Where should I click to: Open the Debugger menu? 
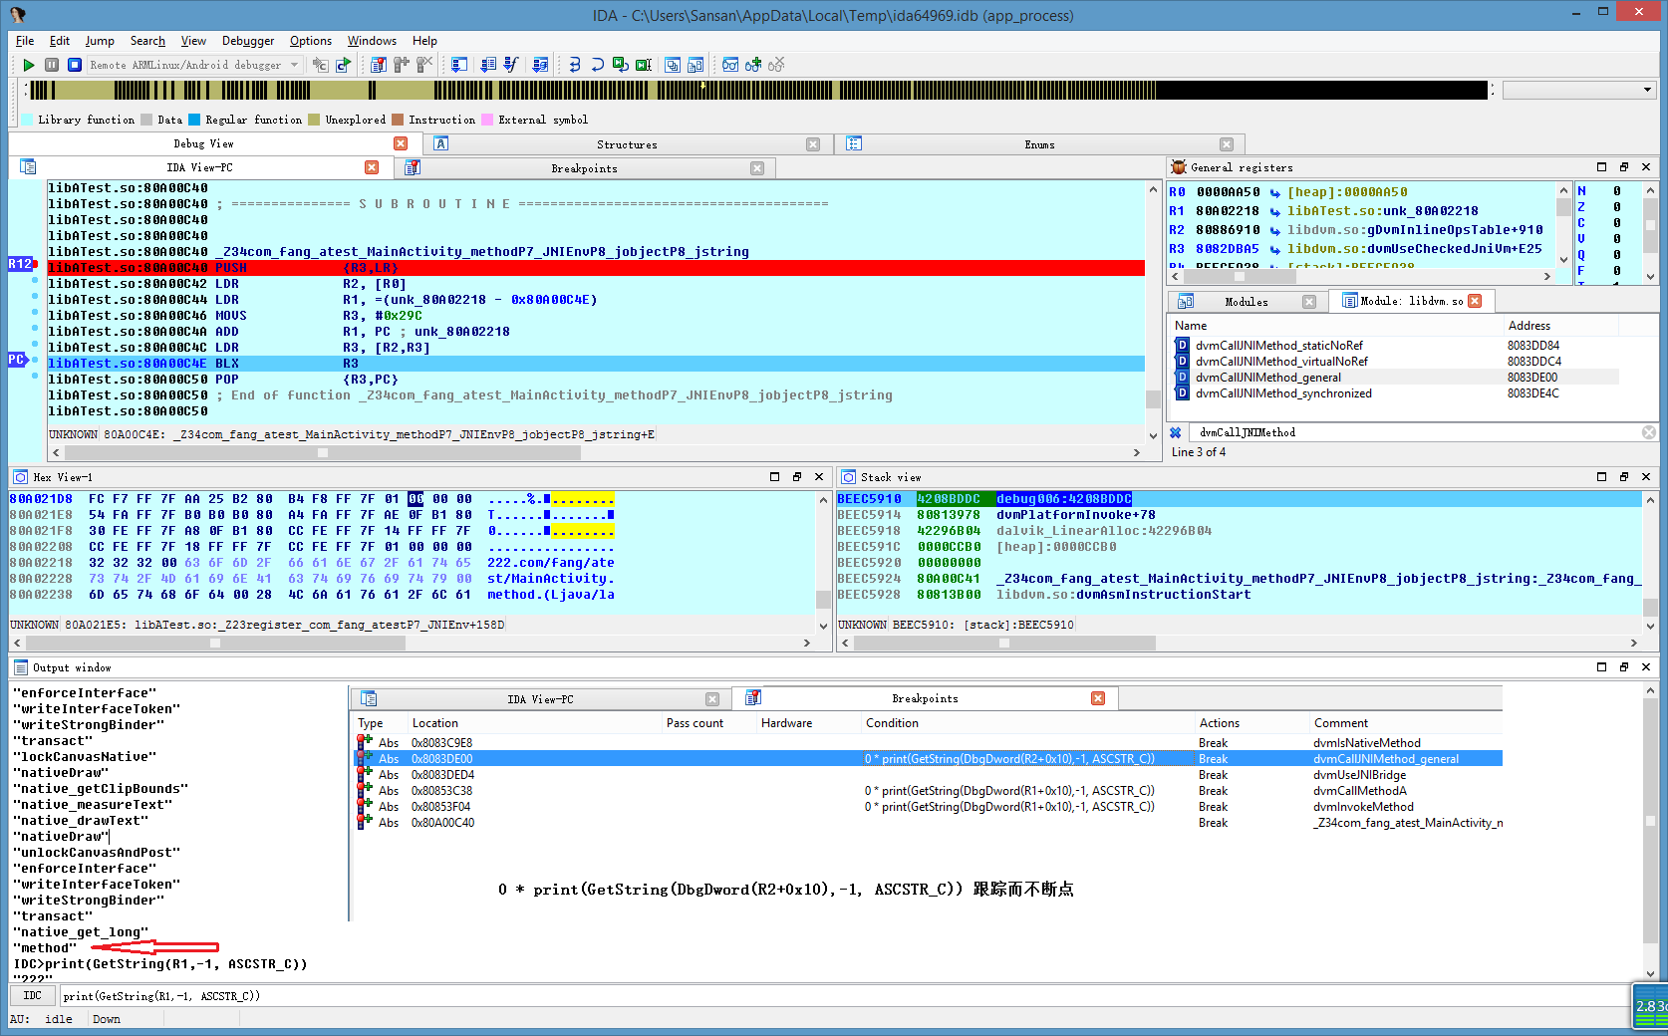point(247,41)
